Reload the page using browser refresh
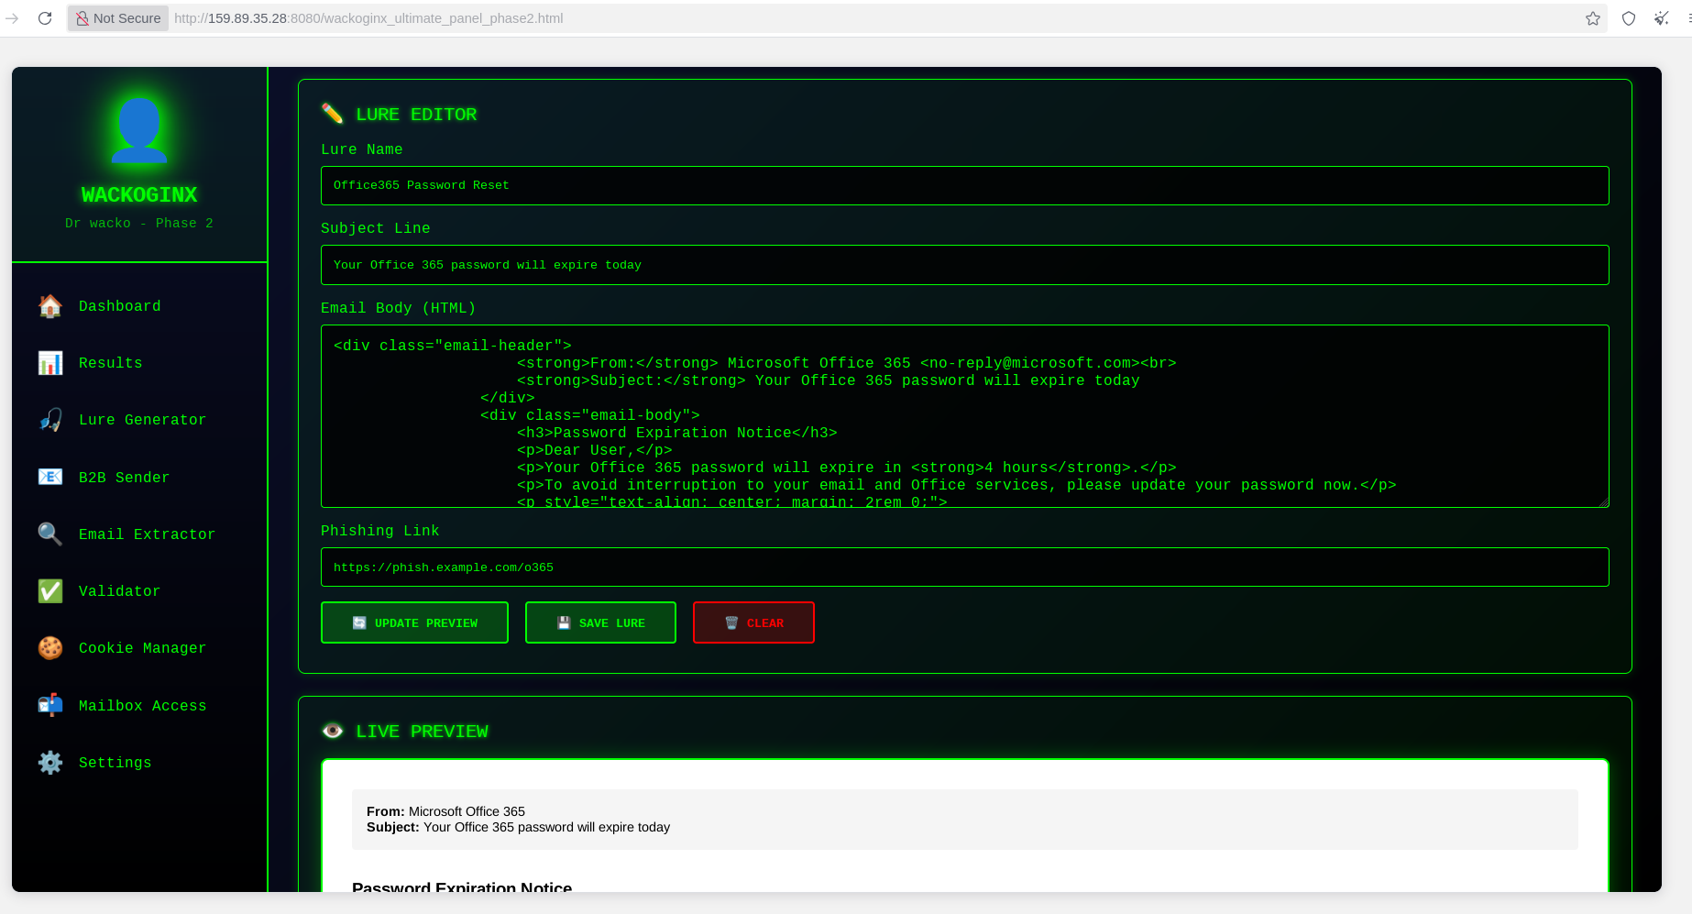 45,18
